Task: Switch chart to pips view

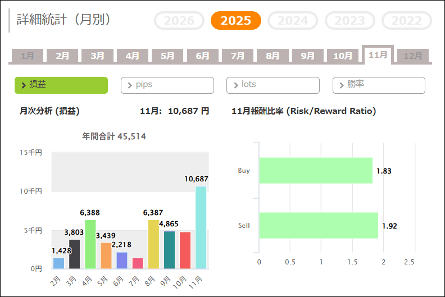Action: (167, 85)
